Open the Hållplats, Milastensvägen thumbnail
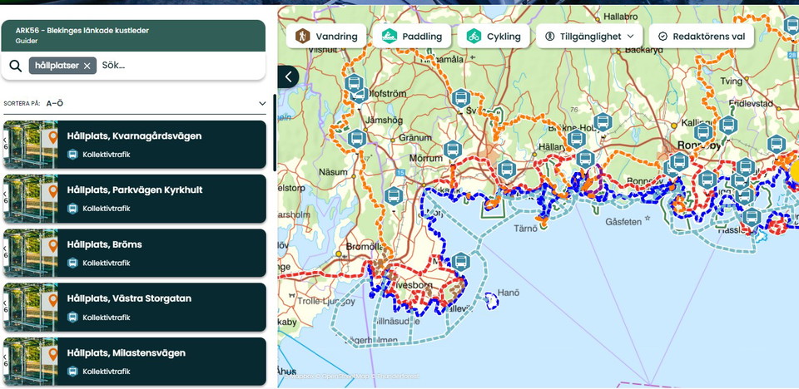This screenshot has width=799, height=389. (31, 362)
